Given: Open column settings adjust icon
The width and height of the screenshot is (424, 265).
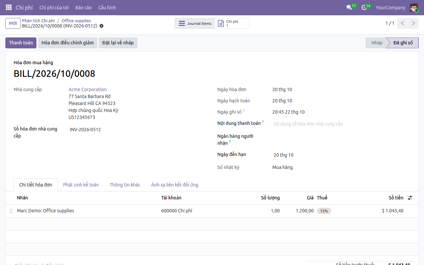Looking at the screenshot, I should (410, 198).
